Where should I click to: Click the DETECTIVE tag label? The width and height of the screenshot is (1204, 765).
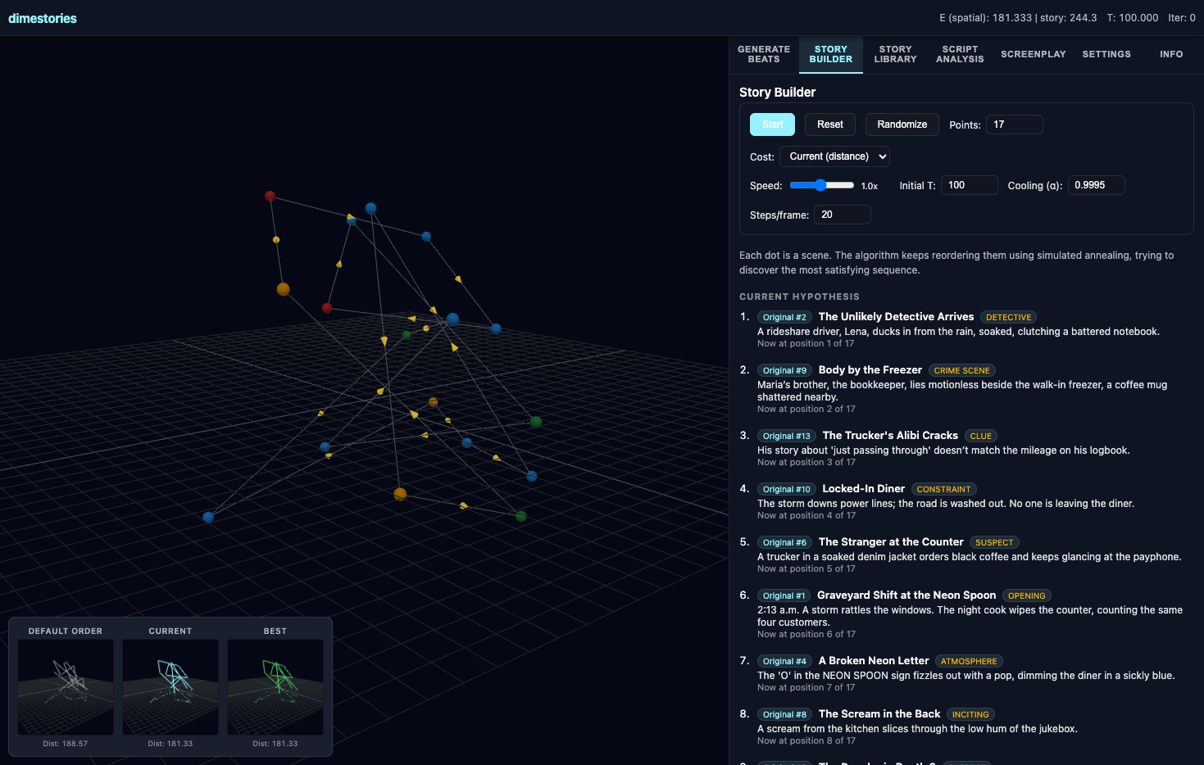pos(1008,318)
